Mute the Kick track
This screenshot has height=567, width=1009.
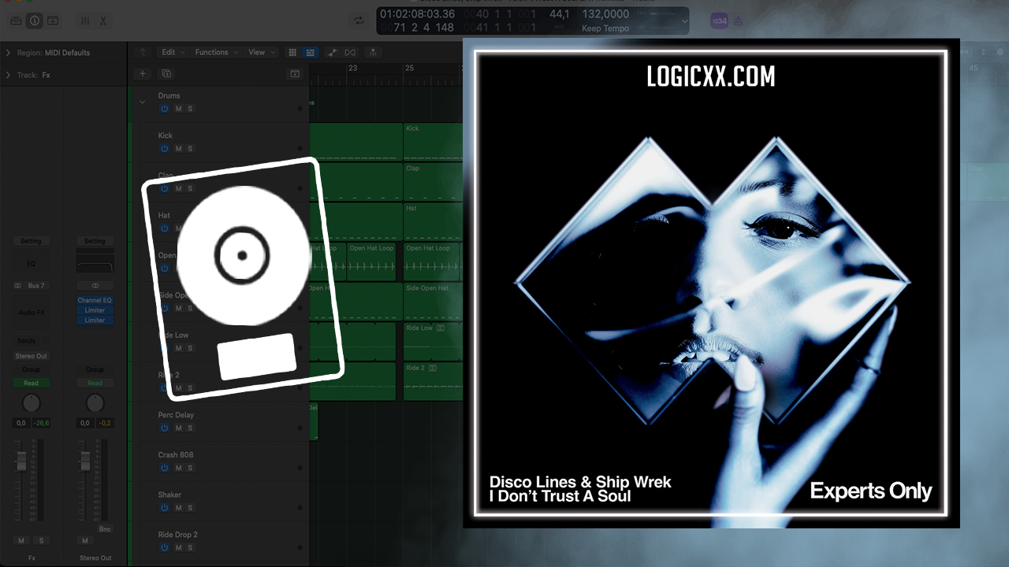[178, 149]
